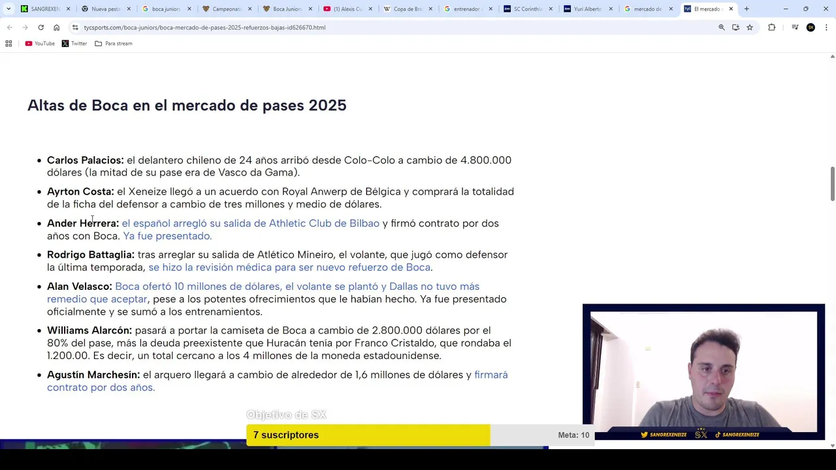Click the name Agustín Marchesín
836x470 pixels.
coord(93,375)
